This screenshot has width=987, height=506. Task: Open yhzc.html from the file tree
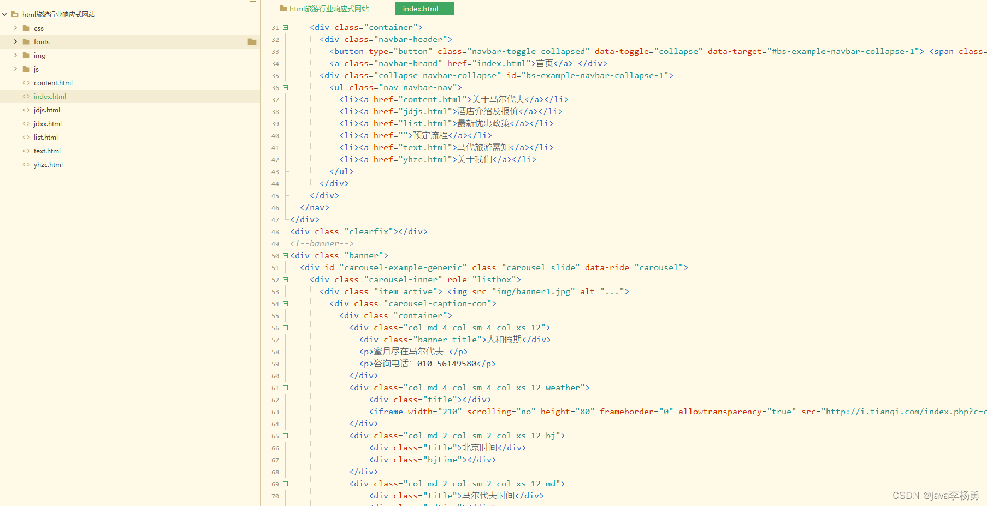click(x=48, y=165)
